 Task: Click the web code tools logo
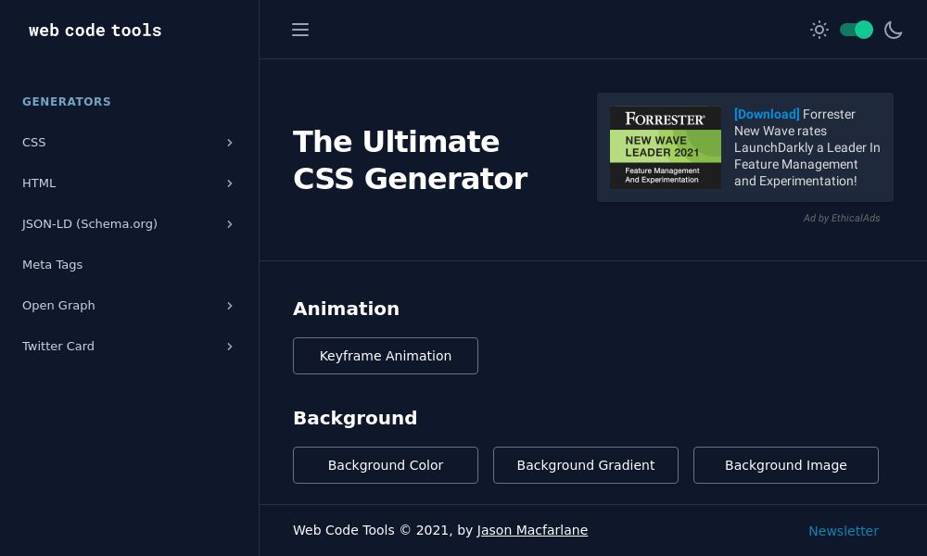coord(95,30)
